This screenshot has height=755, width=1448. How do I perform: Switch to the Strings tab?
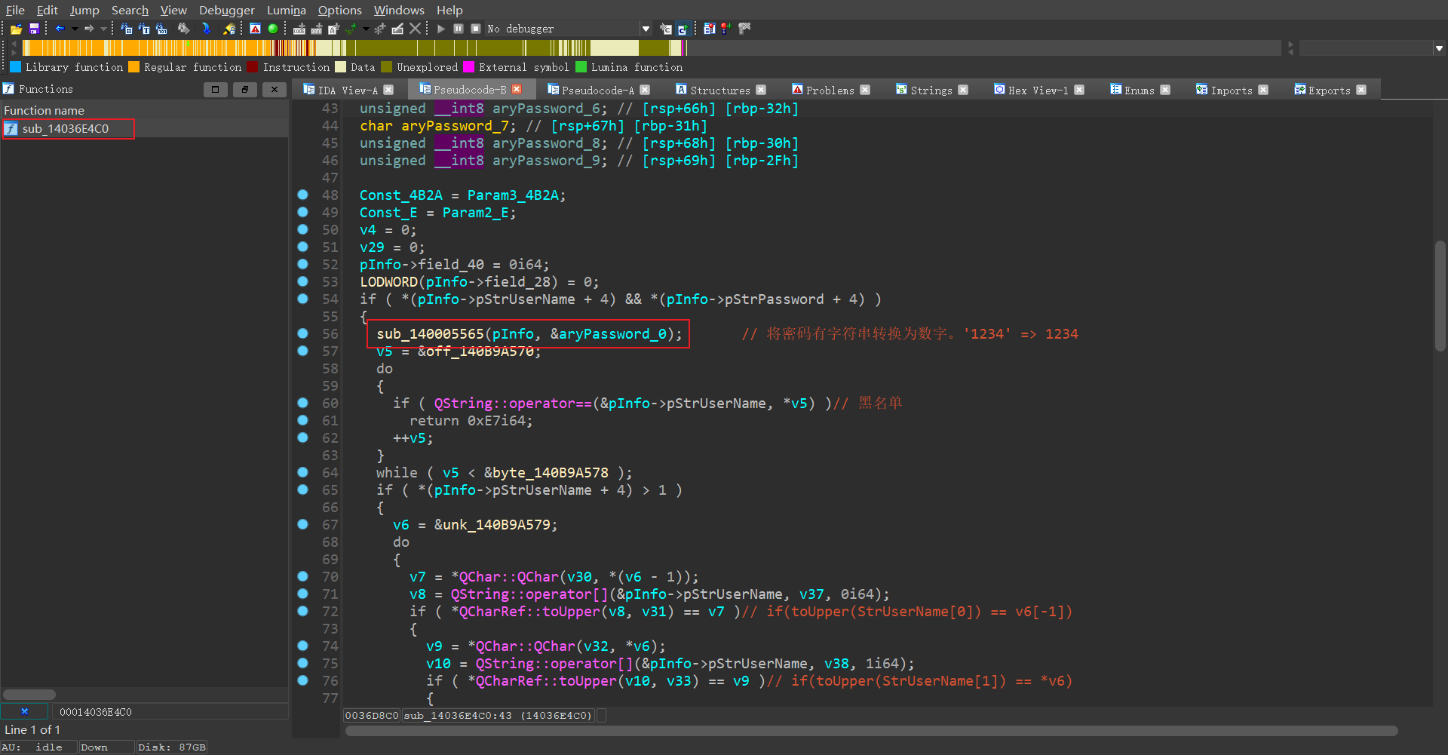[931, 90]
